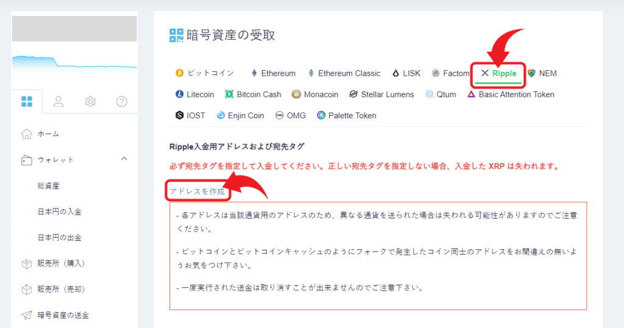Open 販売所（売却） in sidebar
This screenshot has width=624, height=328.
pyautogui.click(x=62, y=290)
